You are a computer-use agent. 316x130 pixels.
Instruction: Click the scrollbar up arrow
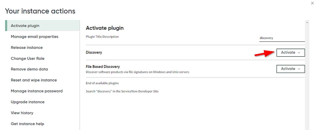point(307,22)
